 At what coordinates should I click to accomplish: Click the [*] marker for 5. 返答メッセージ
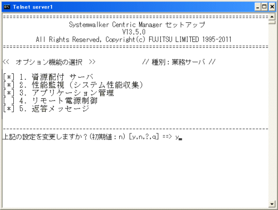pyautogui.click(x=9, y=108)
